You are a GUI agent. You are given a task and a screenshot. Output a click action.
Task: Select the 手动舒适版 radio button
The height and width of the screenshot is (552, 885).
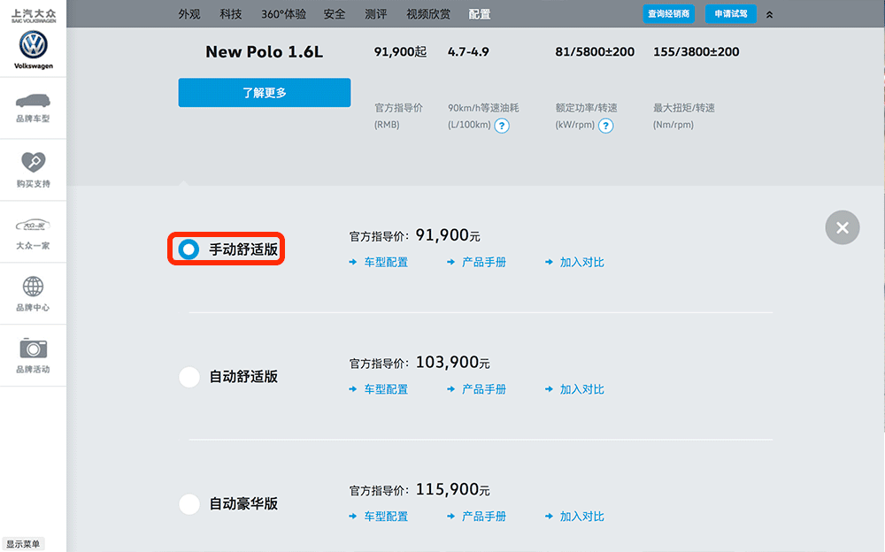coord(189,249)
